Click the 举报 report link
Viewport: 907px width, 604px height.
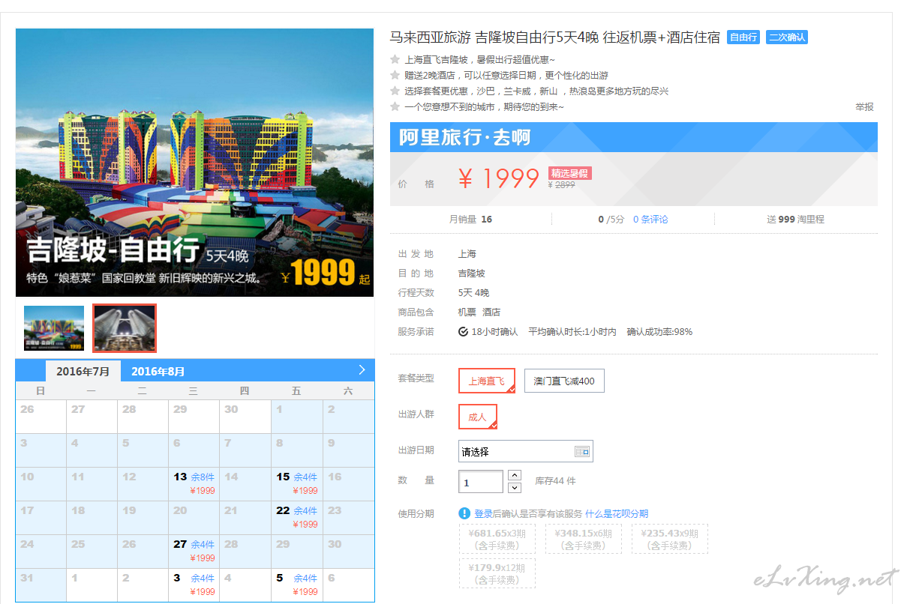tap(864, 106)
